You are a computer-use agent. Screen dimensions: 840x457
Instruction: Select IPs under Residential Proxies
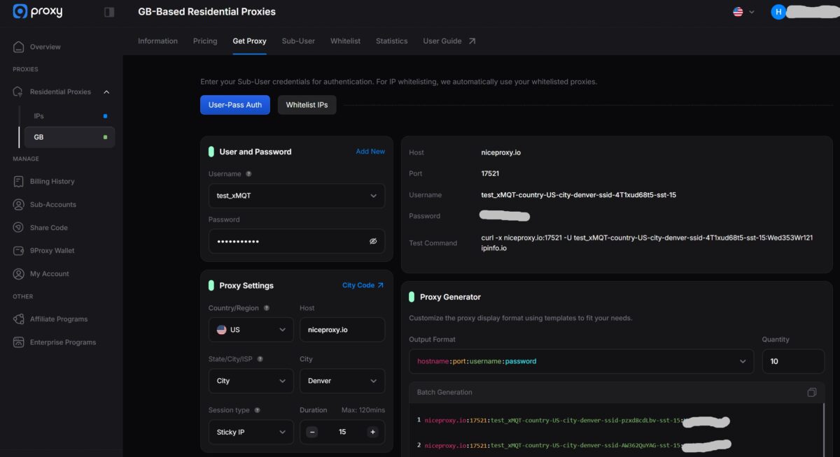pos(70,116)
